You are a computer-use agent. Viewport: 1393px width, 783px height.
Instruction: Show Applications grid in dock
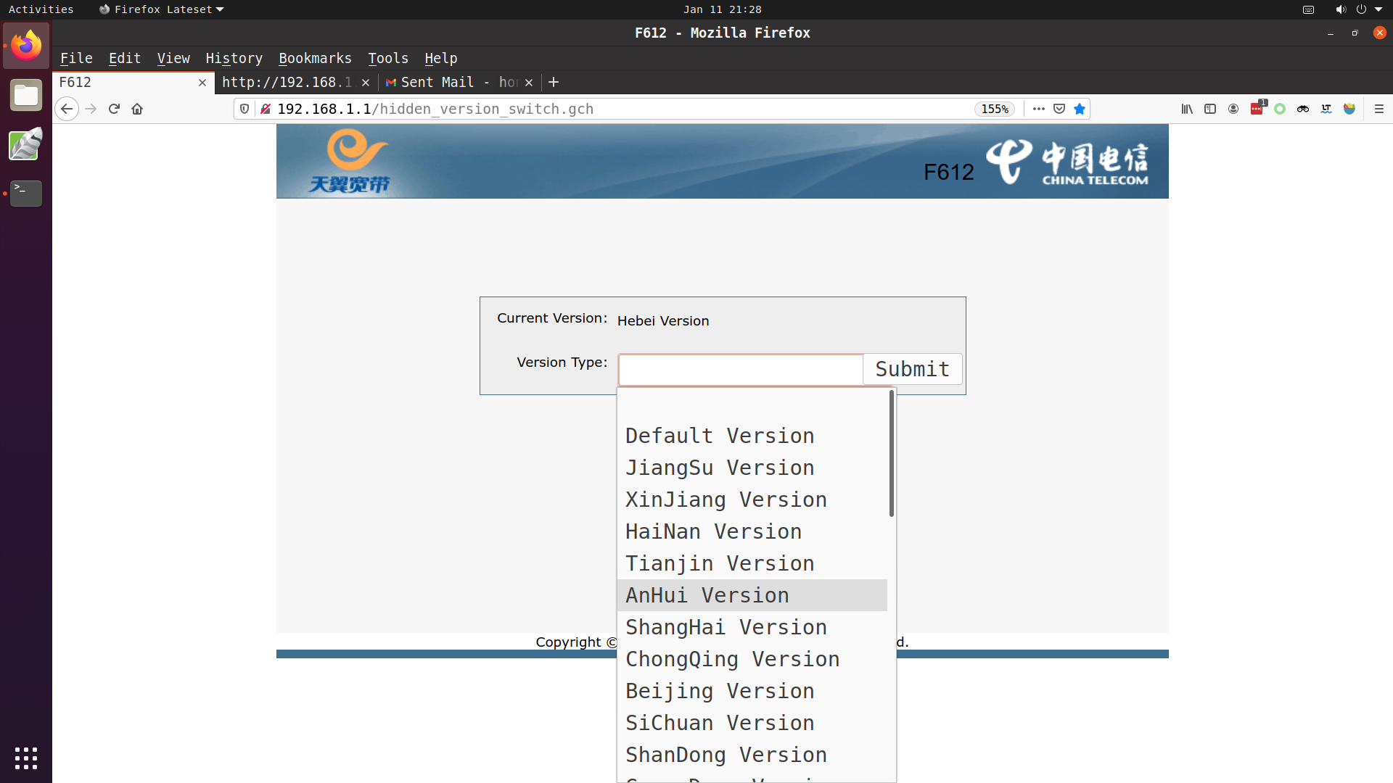(x=26, y=758)
